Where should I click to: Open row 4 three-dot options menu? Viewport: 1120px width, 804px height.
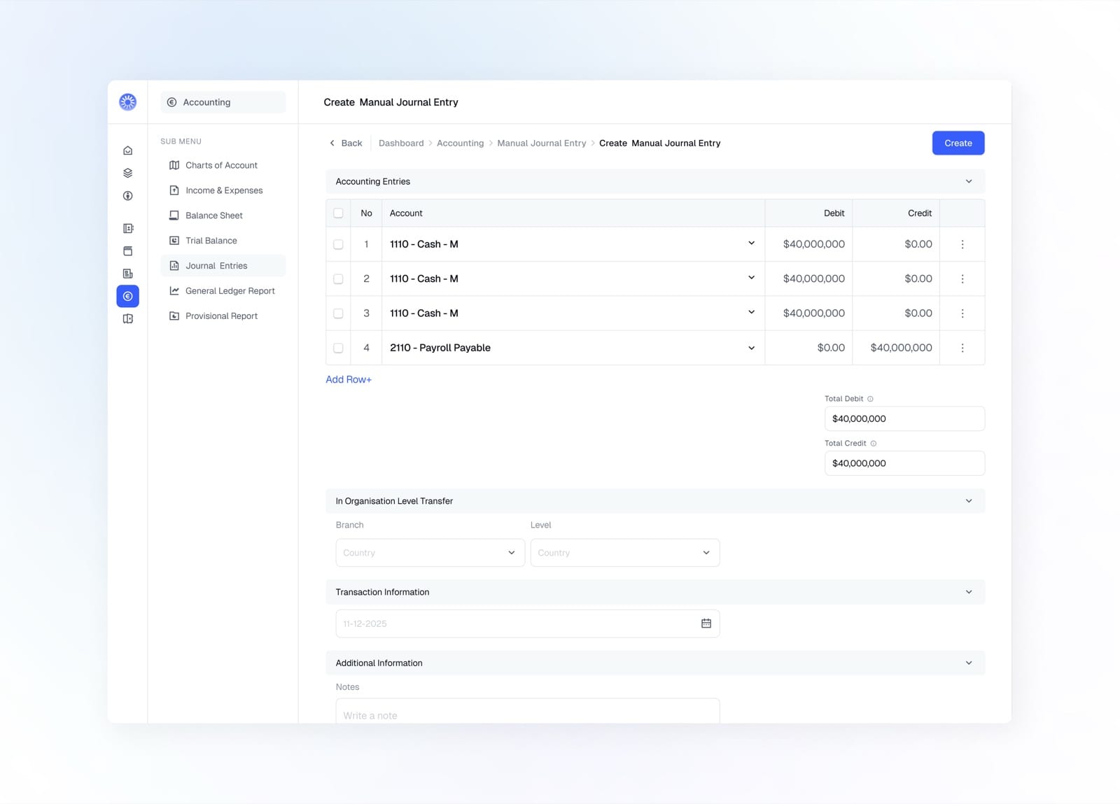962,348
